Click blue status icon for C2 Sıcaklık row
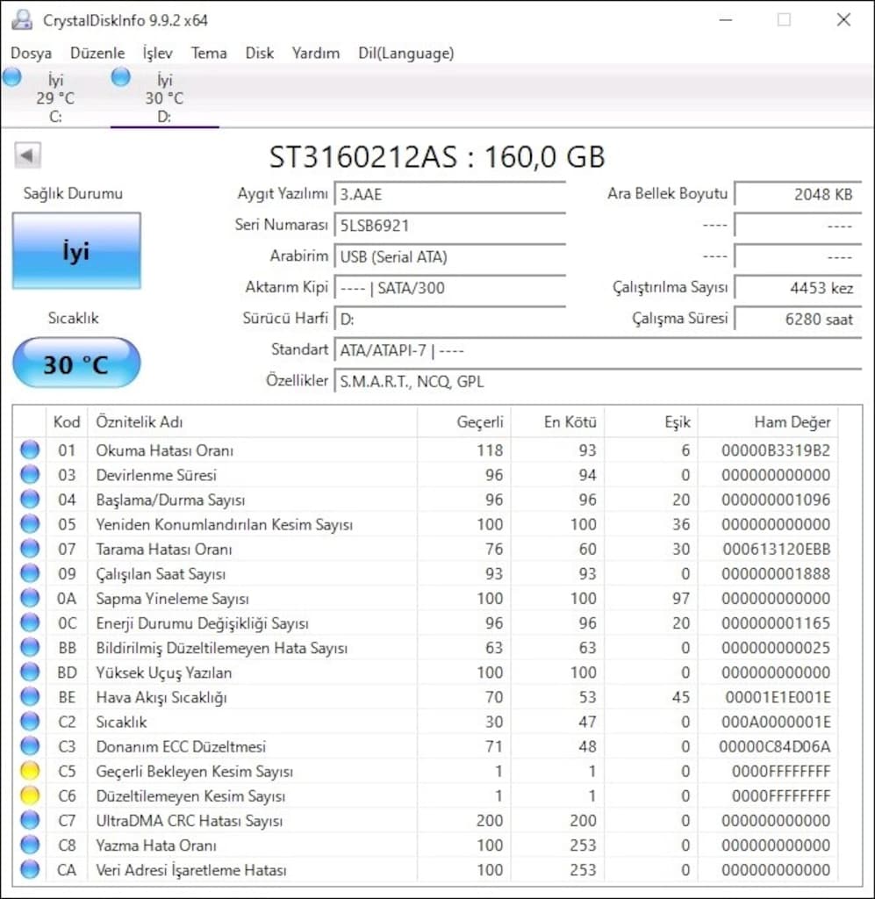This screenshot has height=899, width=875. tap(30, 722)
